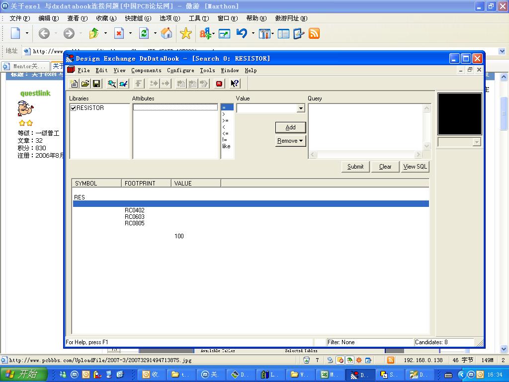
Task: Click the 开始 Start button
Action: (24, 374)
